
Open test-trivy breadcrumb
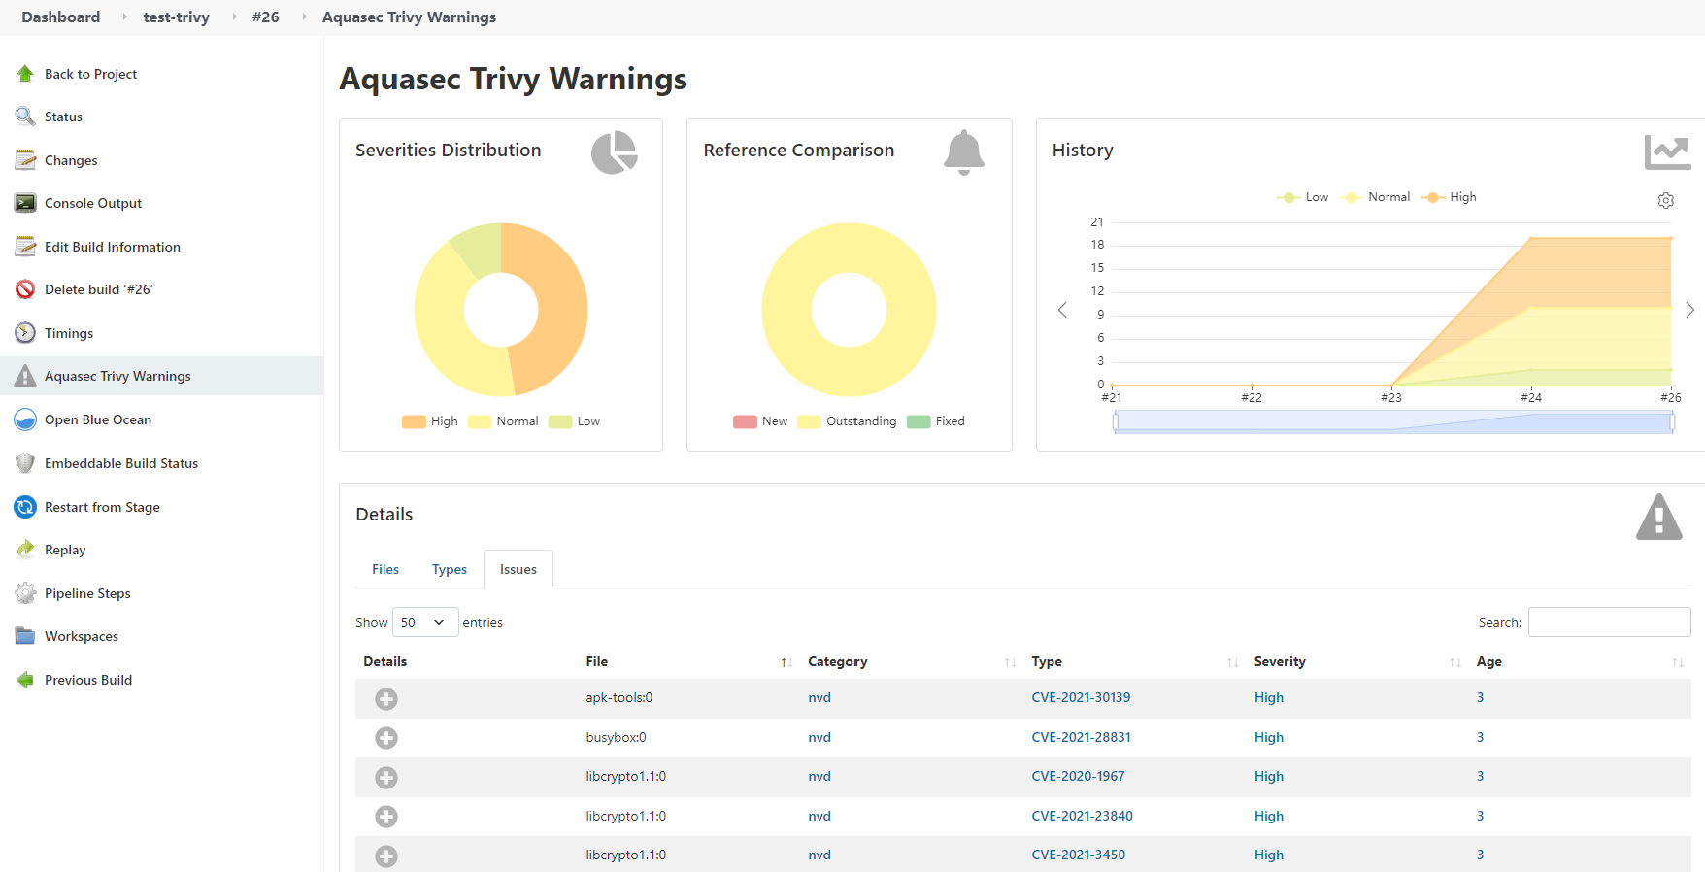[x=177, y=17]
